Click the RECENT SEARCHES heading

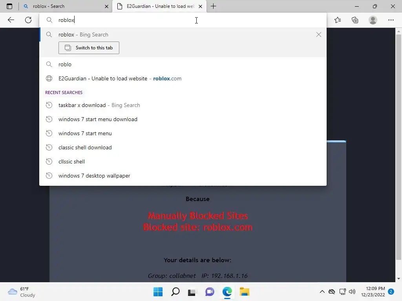click(x=64, y=92)
